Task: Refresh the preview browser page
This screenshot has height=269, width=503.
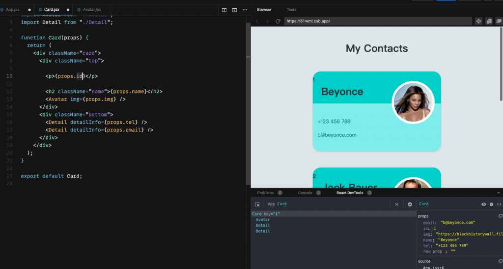Action: [278, 21]
